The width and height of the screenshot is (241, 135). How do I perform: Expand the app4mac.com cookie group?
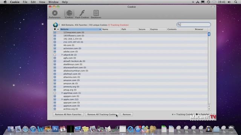tap(62, 93)
